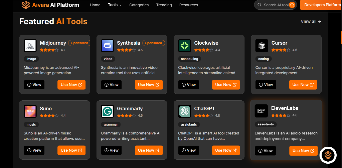This screenshot has width=342, height=168.
Task: Open the Trending nav item
Action: click(164, 5)
